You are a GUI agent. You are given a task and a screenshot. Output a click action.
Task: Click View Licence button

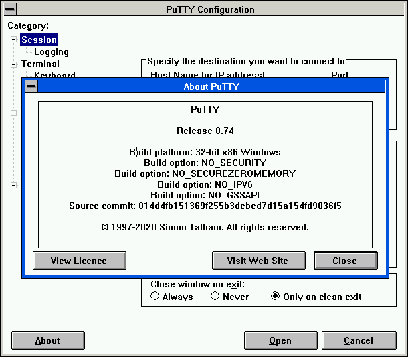[80, 261]
